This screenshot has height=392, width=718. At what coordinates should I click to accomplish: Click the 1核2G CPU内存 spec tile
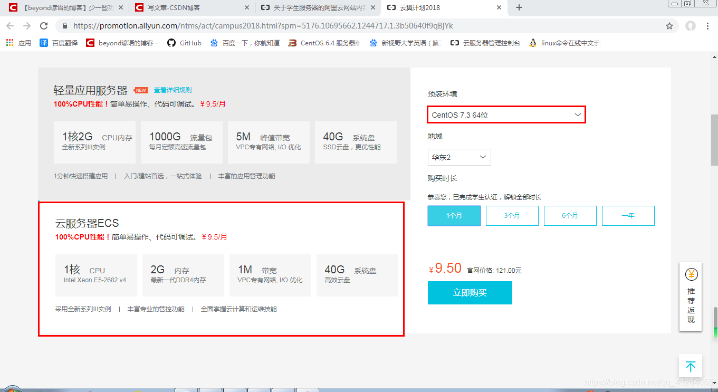click(x=94, y=142)
